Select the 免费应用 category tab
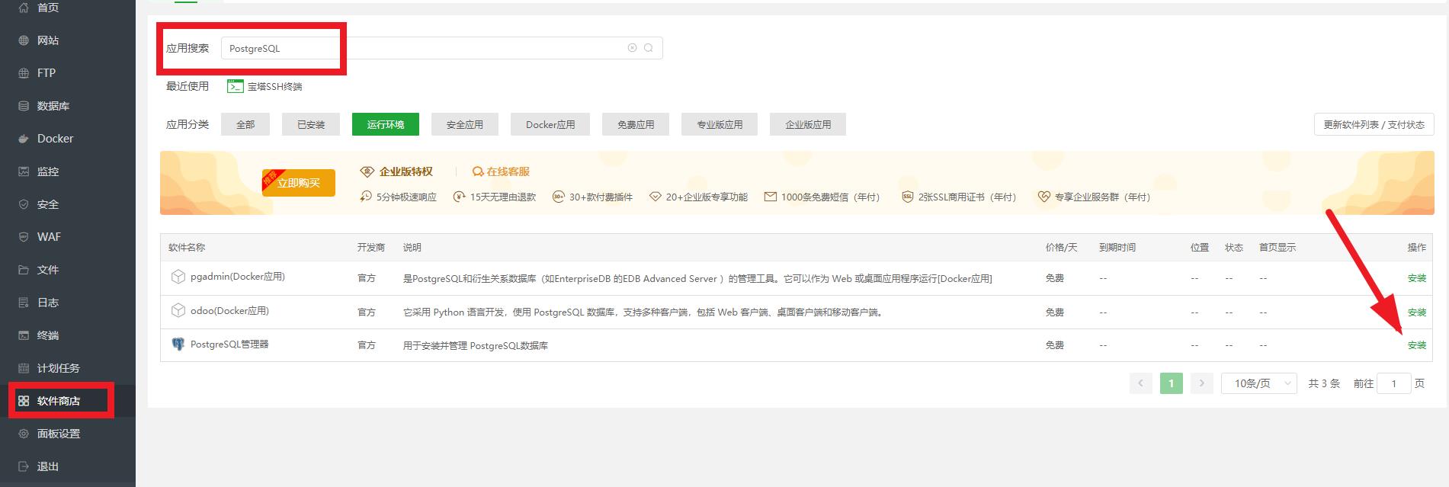Screen dimensions: 1449x487 click(636, 124)
